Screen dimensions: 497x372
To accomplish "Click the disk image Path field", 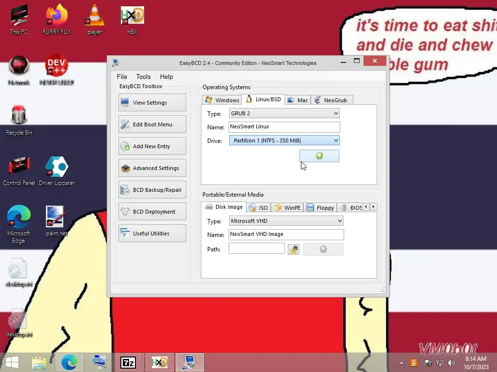I will [257, 248].
